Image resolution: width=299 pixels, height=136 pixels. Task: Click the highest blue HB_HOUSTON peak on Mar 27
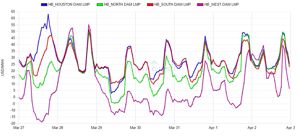(x=48, y=14)
